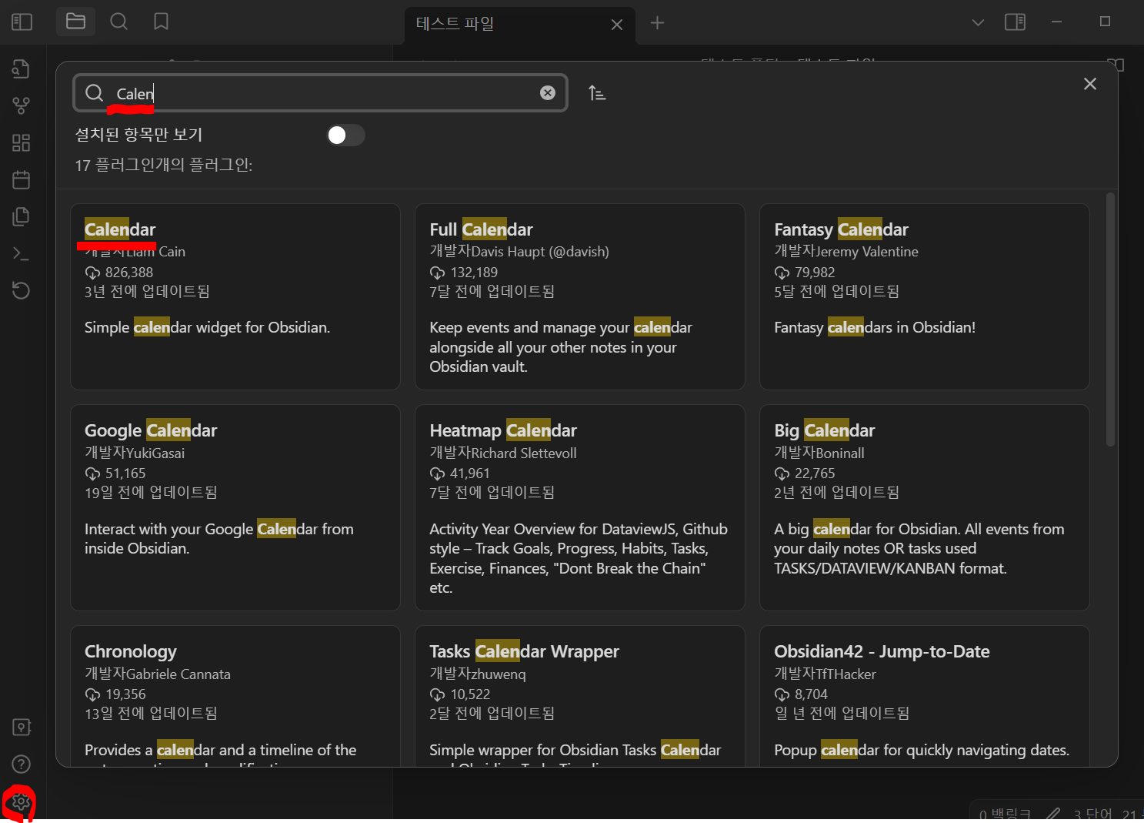Focus the plugin search field
Viewport: 1144px width, 823px height.
[x=320, y=93]
